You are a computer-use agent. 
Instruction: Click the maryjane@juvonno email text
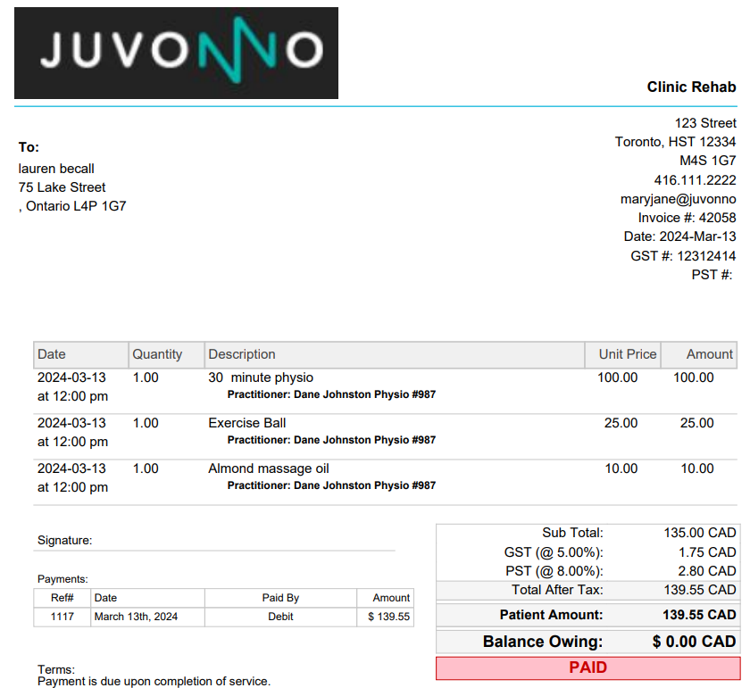(x=679, y=199)
